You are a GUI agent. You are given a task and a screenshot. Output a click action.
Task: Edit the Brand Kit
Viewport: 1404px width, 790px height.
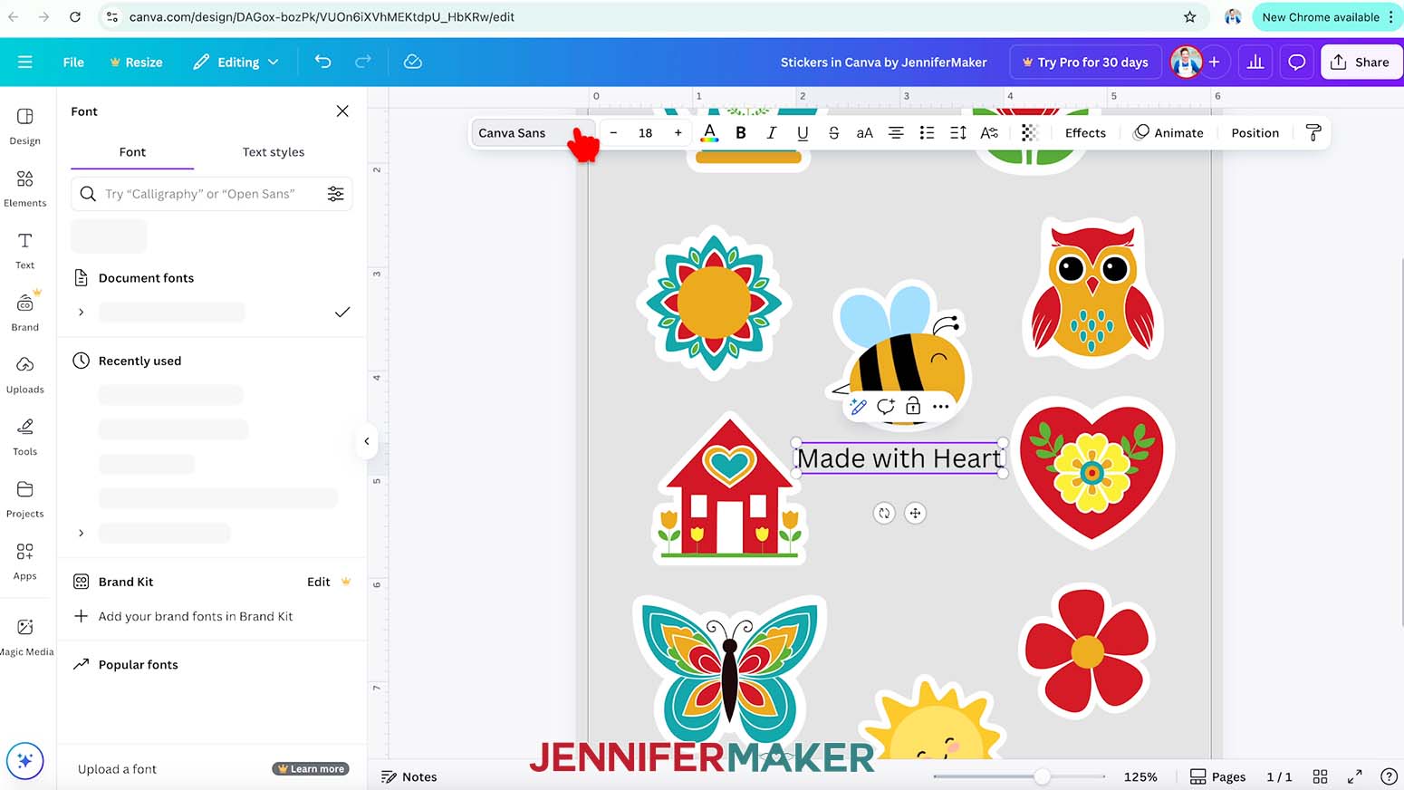point(319,582)
